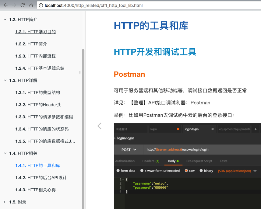261x209 pixels.
Task: Click the plus new tab icon
Action: (x=256, y=129)
